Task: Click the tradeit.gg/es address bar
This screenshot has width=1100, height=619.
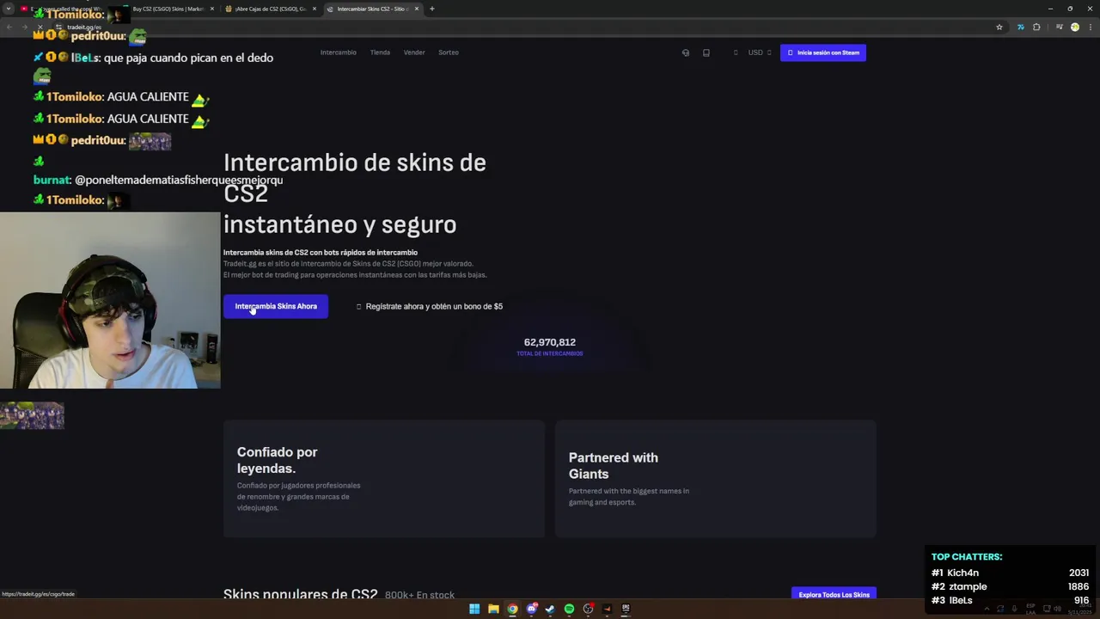Action: click(516, 27)
